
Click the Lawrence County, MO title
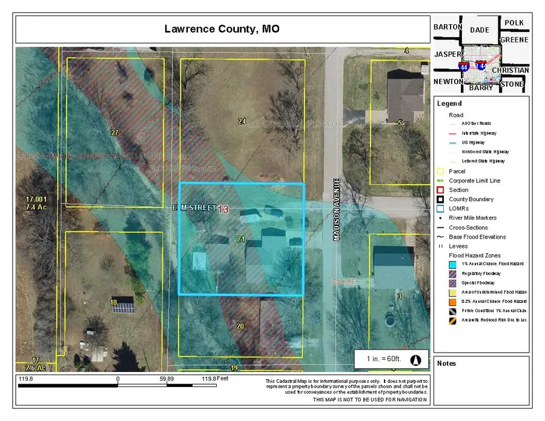click(x=222, y=30)
